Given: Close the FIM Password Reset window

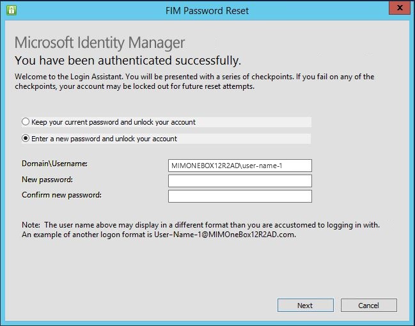Looking at the screenshot, I should pos(399,10).
